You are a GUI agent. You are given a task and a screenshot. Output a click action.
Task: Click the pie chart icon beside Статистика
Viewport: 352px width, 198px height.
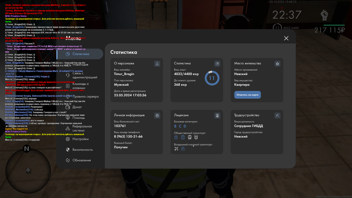pos(68,54)
